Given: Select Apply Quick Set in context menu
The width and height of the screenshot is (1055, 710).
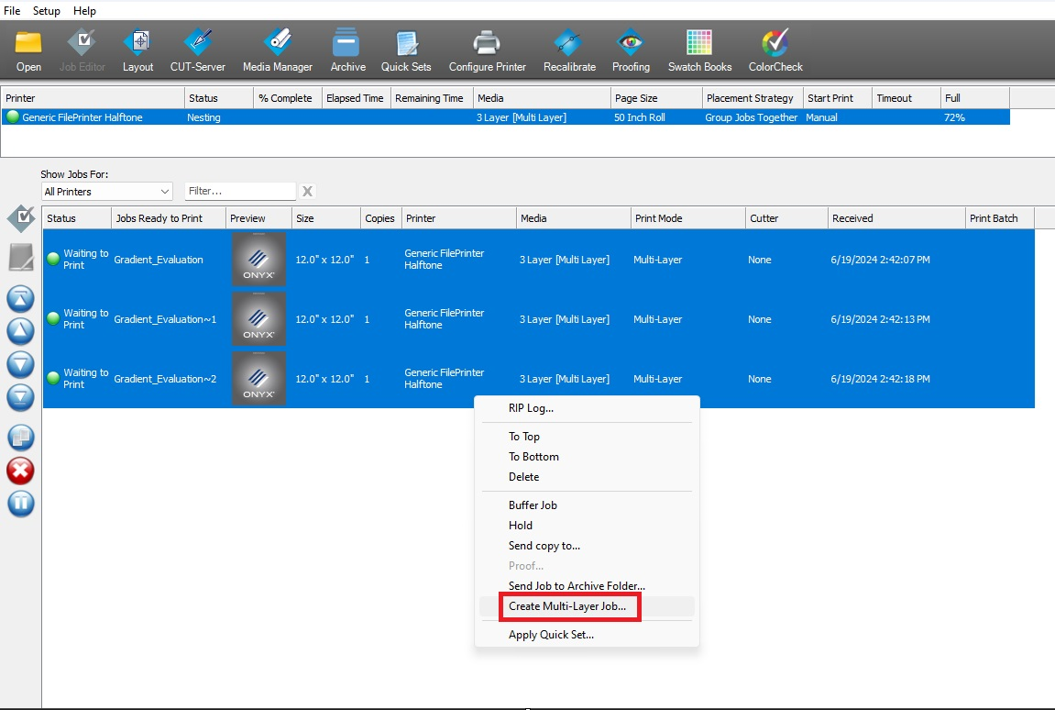Looking at the screenshot, I should [551, 635].
